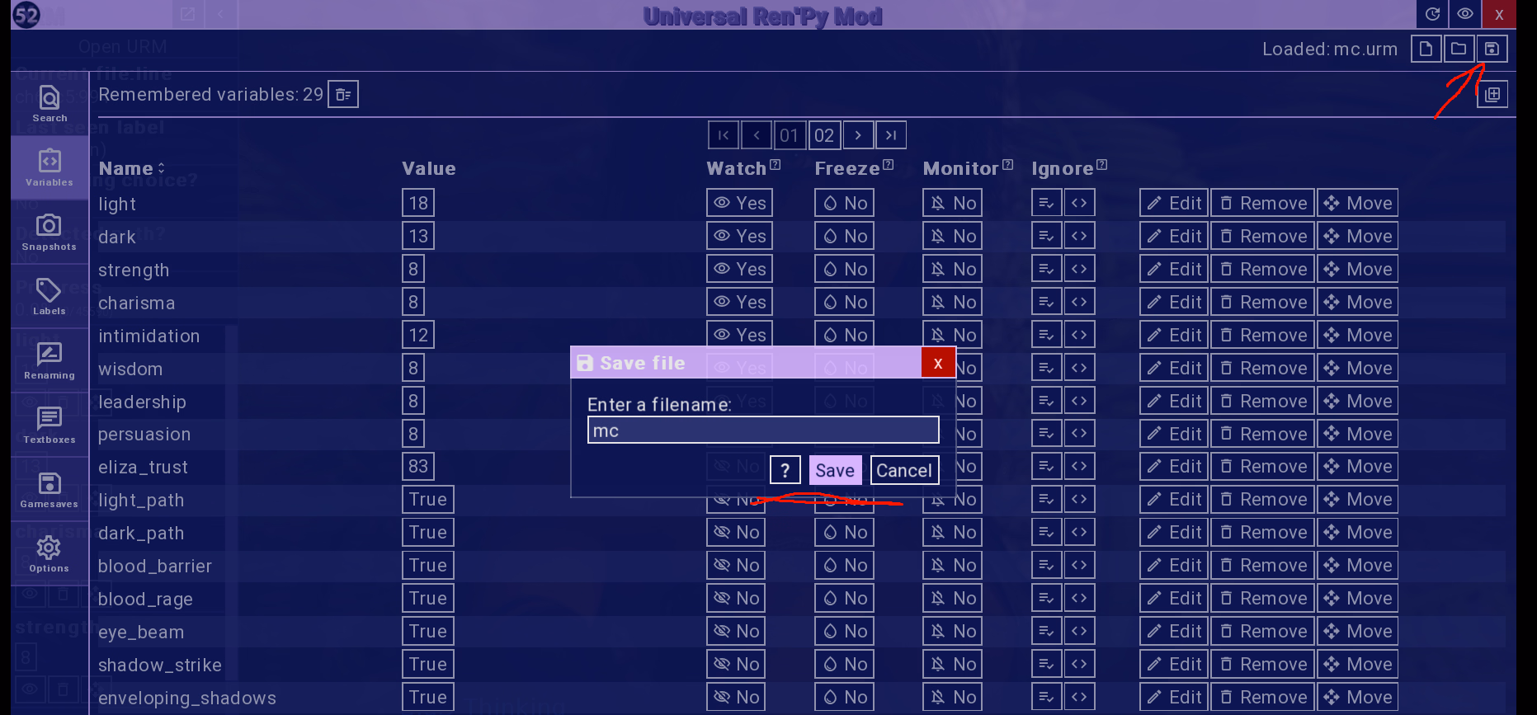Screen dimensions: 1537x715
Task: Switch to the Variables section
Action: click(50, 167)
